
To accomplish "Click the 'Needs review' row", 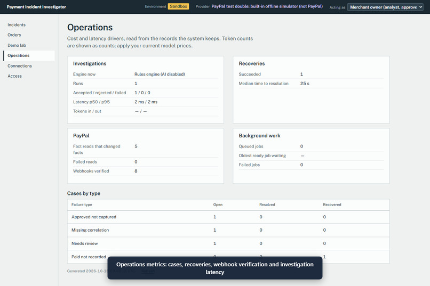I will point(228,243).
